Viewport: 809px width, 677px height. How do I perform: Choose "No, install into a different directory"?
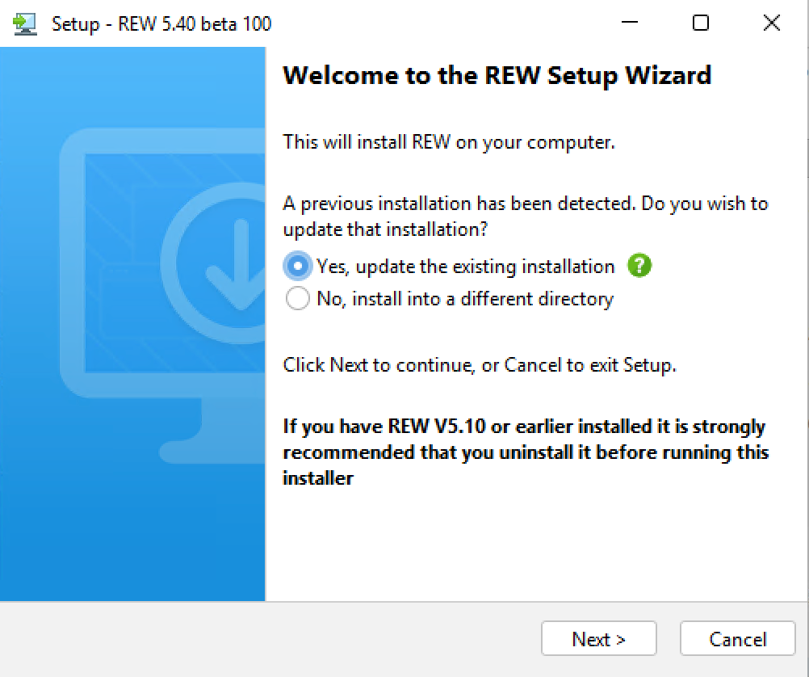click(298, 299)
